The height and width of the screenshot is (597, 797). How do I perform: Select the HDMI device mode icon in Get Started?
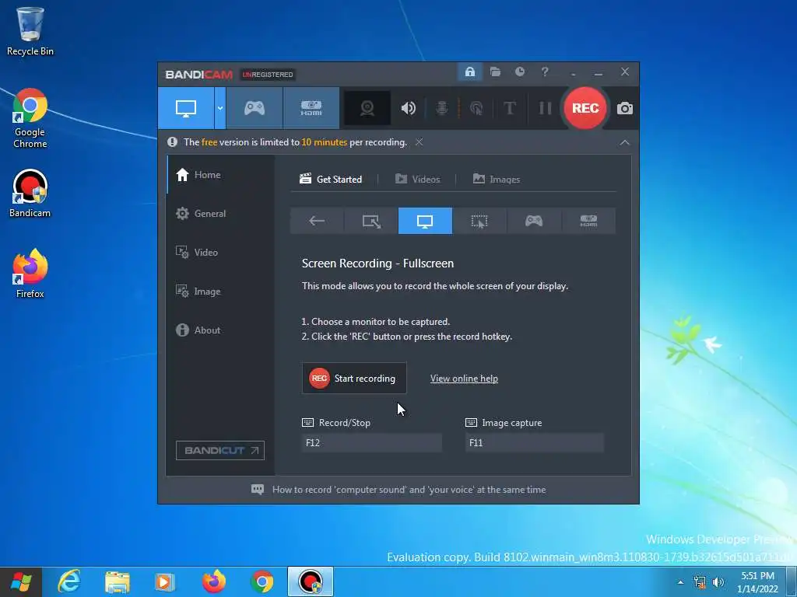point(588,221)
